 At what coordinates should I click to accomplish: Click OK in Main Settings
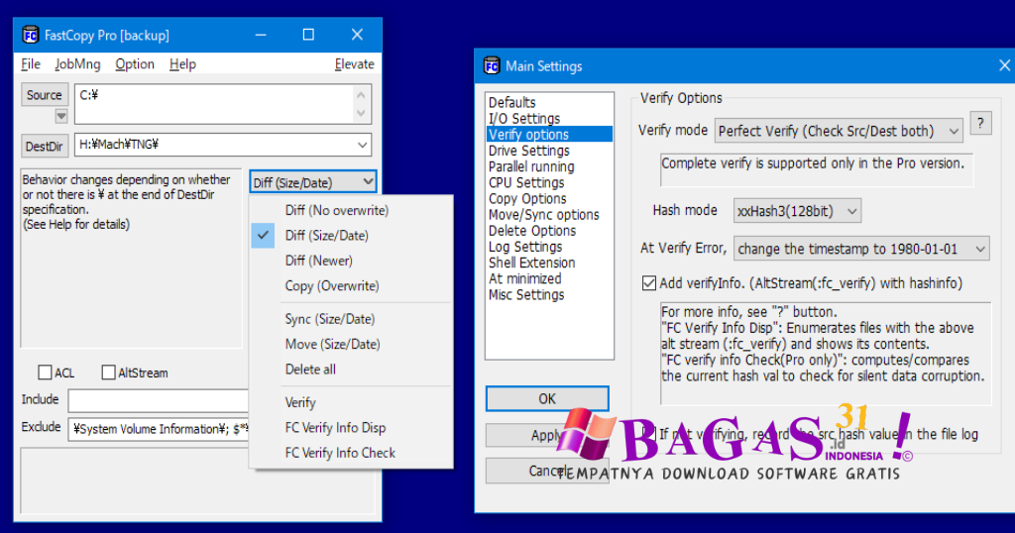click(x=547, y=398)
